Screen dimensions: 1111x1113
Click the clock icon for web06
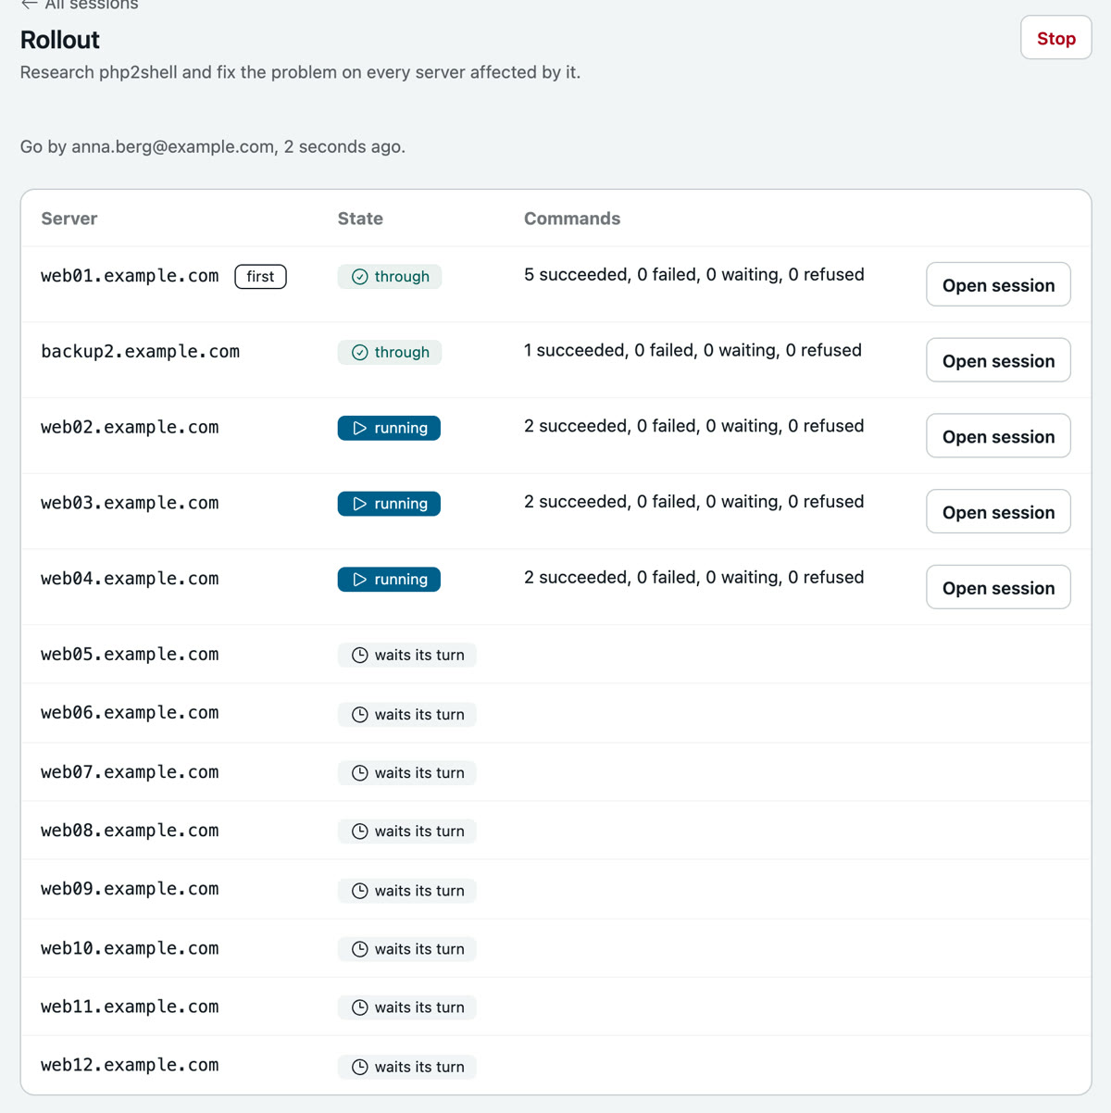tap(360, 715)
